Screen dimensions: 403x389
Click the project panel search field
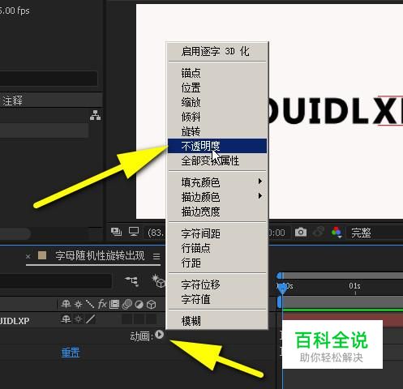[x=49, y=79]
